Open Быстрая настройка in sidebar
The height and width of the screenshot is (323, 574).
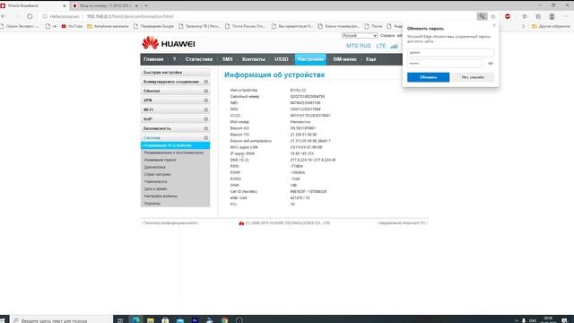[x=176, y=72]
